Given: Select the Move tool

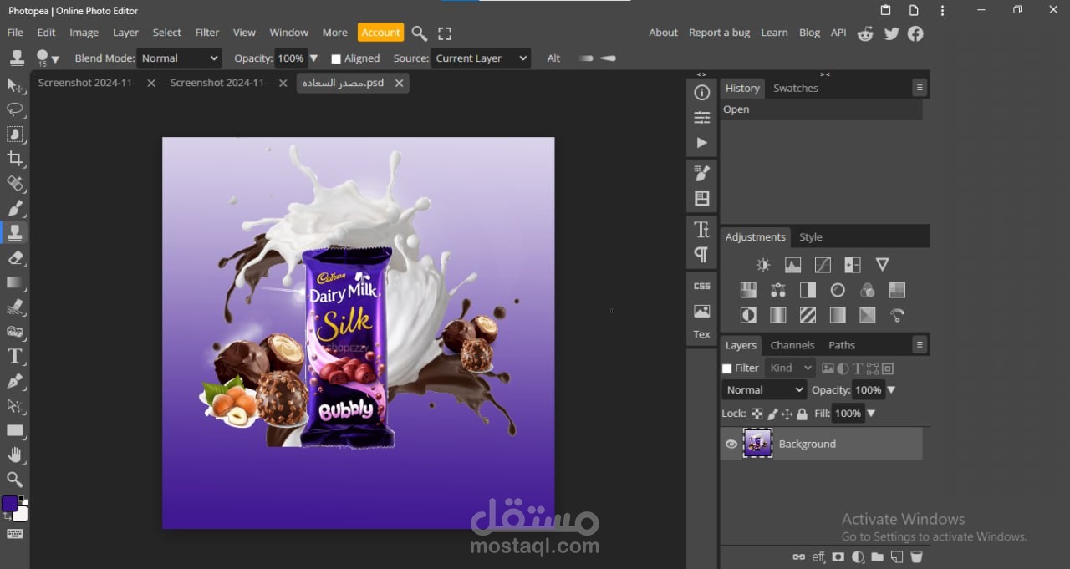Looking at the screenshot, I should point(14,85).
